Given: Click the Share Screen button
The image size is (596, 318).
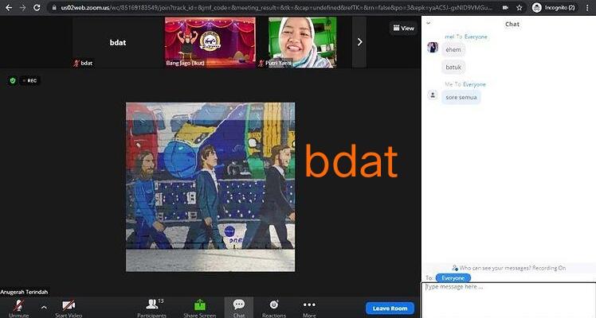Looking at the screenshot, I should (x=199, y=308).
